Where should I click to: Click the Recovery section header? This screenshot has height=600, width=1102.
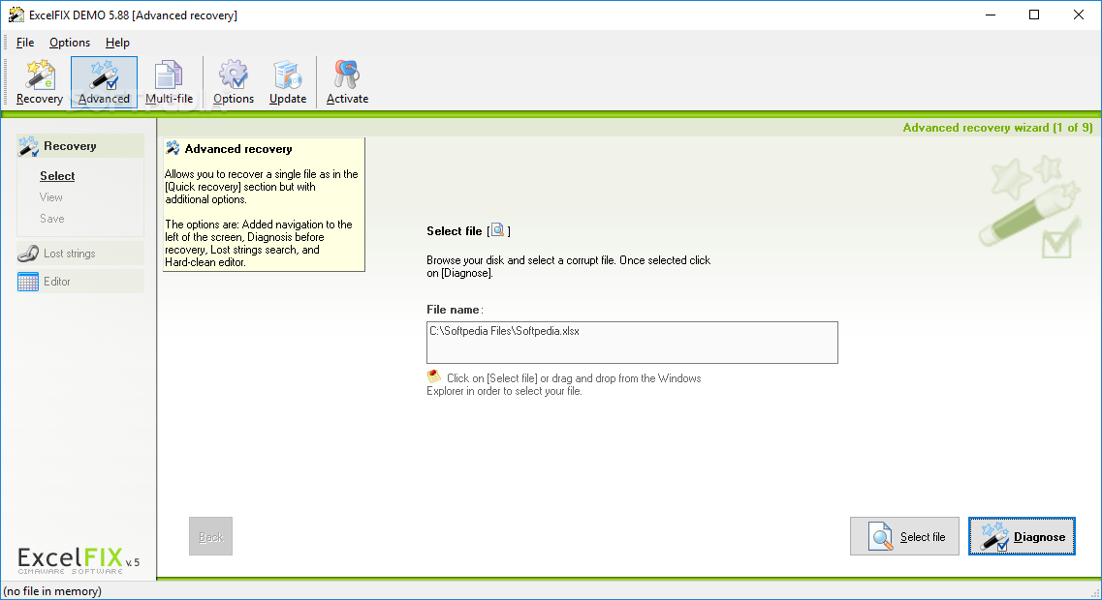click(x=80, y=146)
